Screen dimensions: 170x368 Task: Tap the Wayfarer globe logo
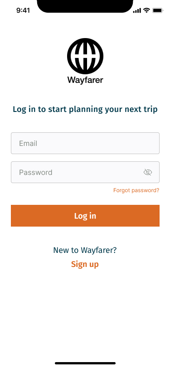85,56
